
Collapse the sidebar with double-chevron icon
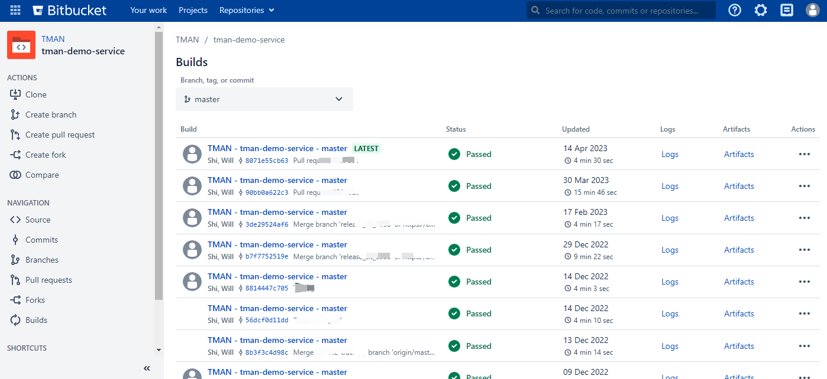(147, 368)
